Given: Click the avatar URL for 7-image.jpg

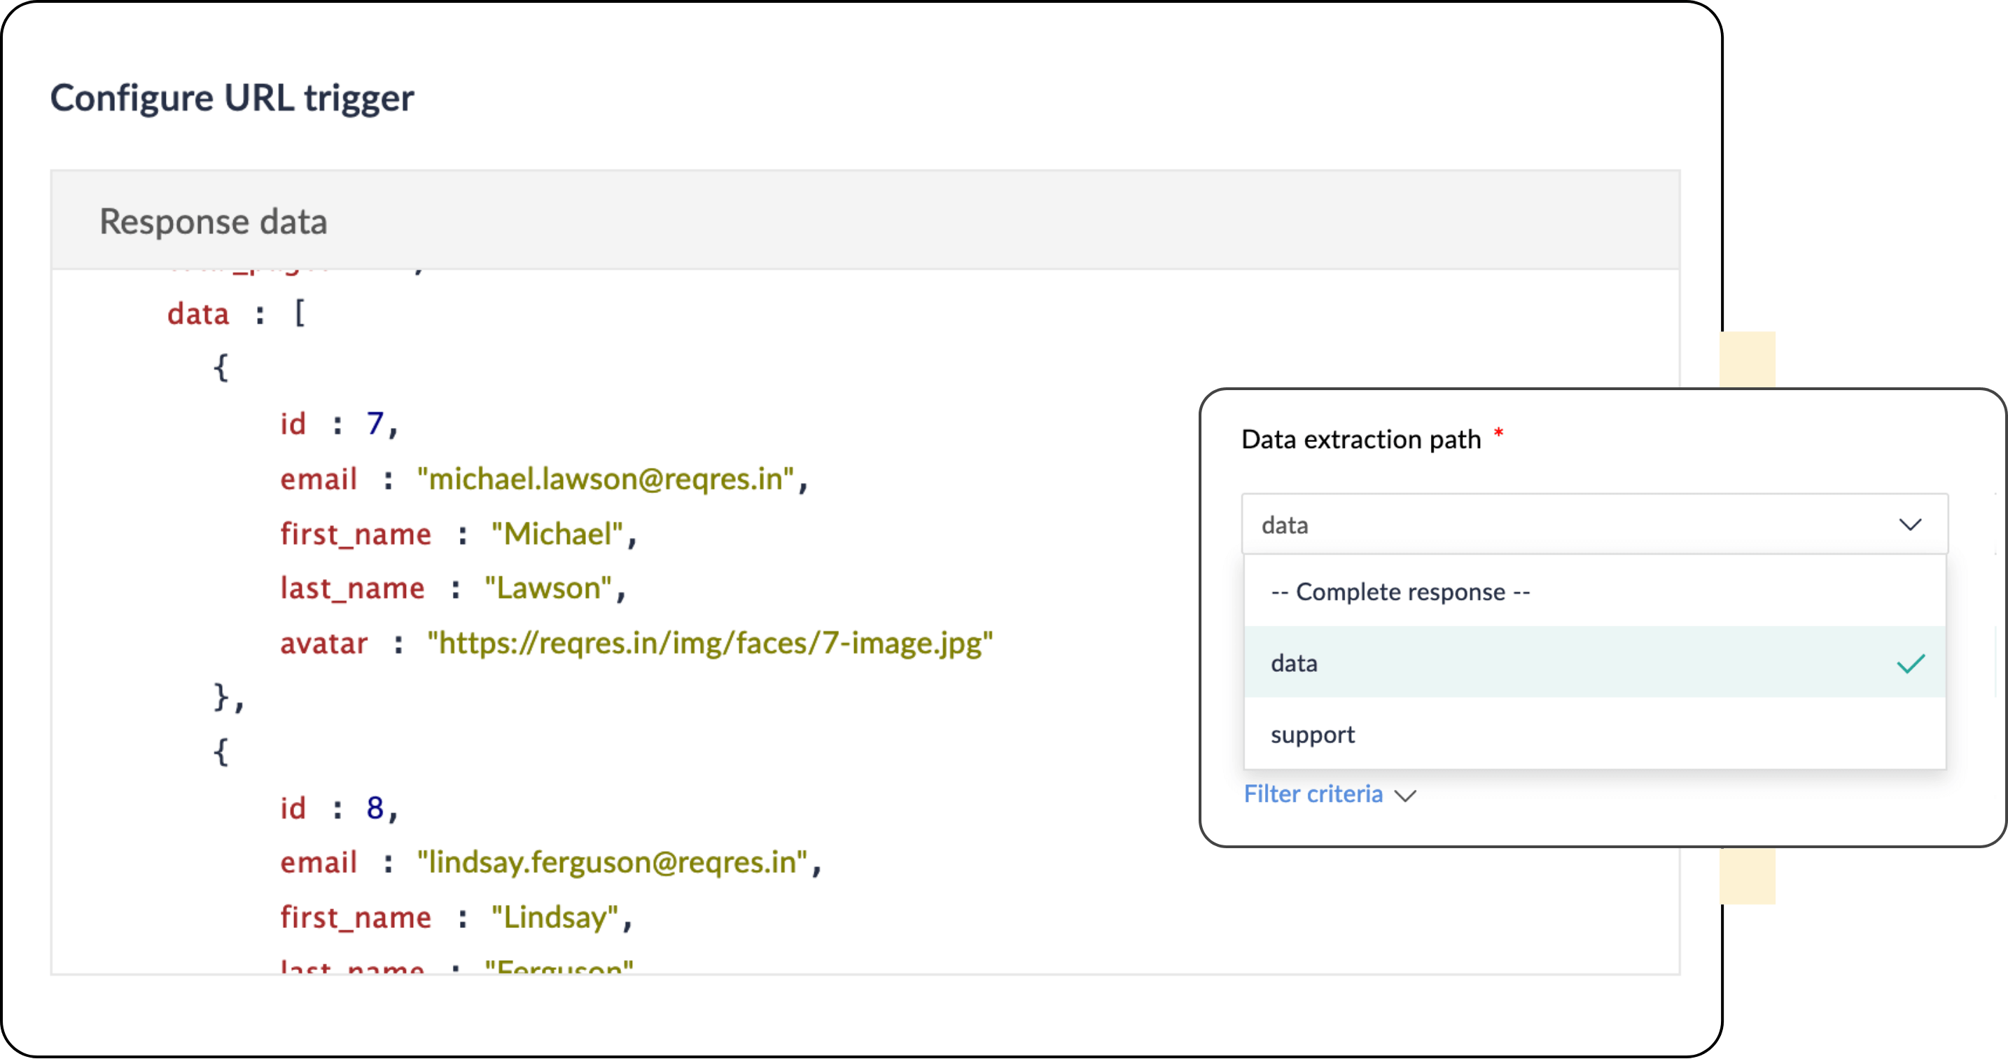Looking at the screenshot, I should tap(709, 644).
